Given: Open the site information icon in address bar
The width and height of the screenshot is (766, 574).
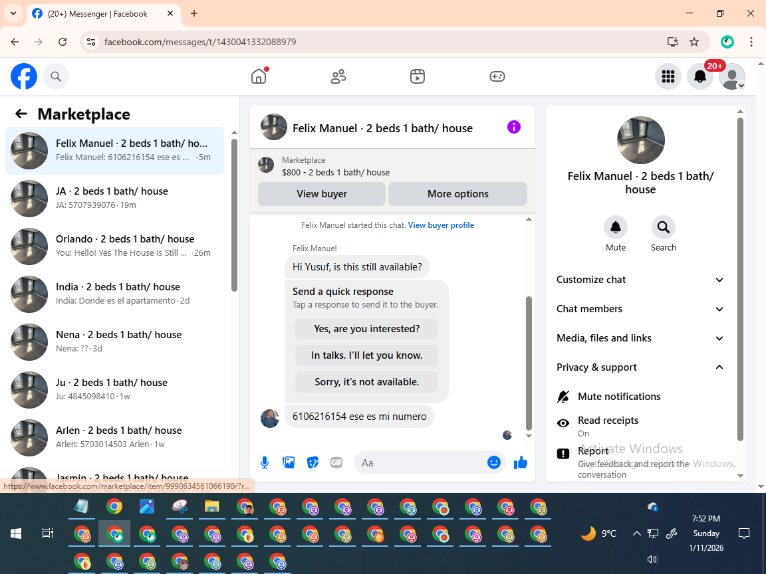Looking at the screenshot, I should click(91, 42).
